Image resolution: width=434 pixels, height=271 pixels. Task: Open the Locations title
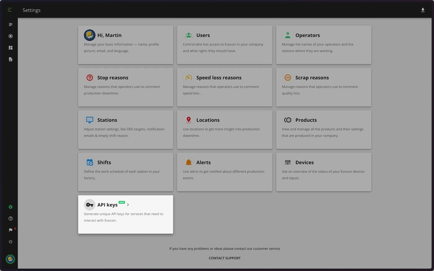[x=208, y=120]
